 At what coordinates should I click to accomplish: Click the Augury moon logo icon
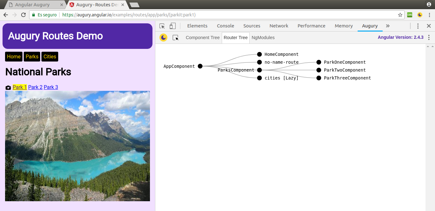click(163, 38)
